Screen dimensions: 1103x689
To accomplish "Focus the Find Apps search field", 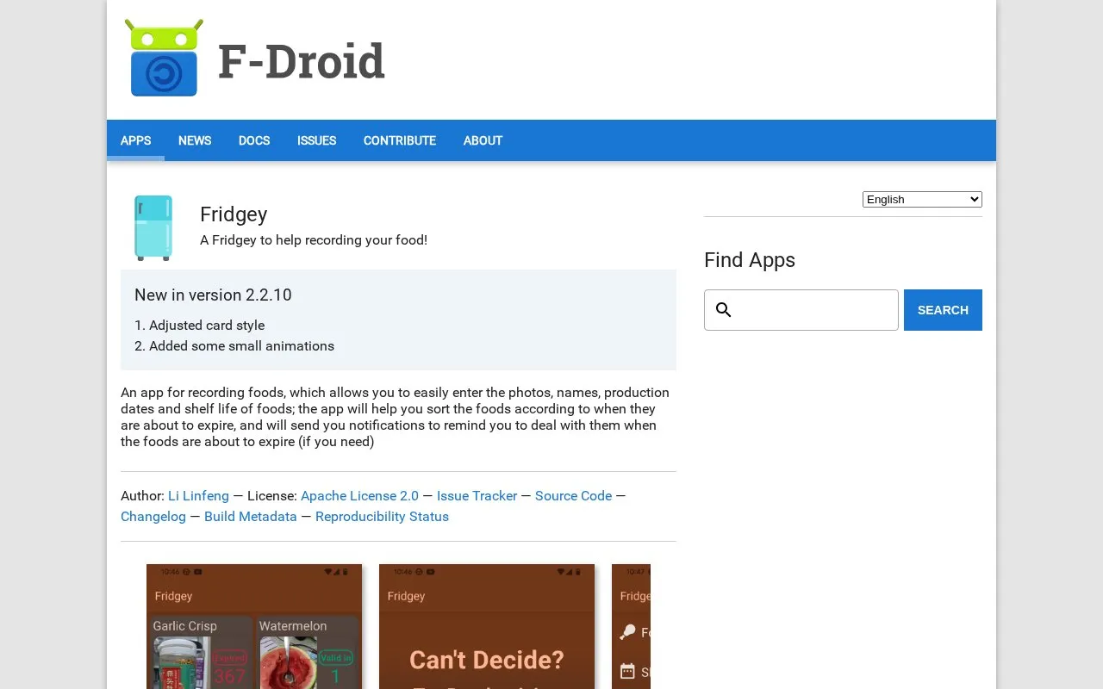I will pos(801,310).
